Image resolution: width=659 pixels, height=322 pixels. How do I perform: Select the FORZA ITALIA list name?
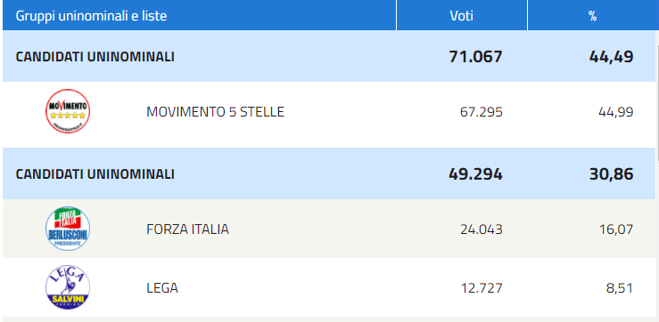coord(187,229)
